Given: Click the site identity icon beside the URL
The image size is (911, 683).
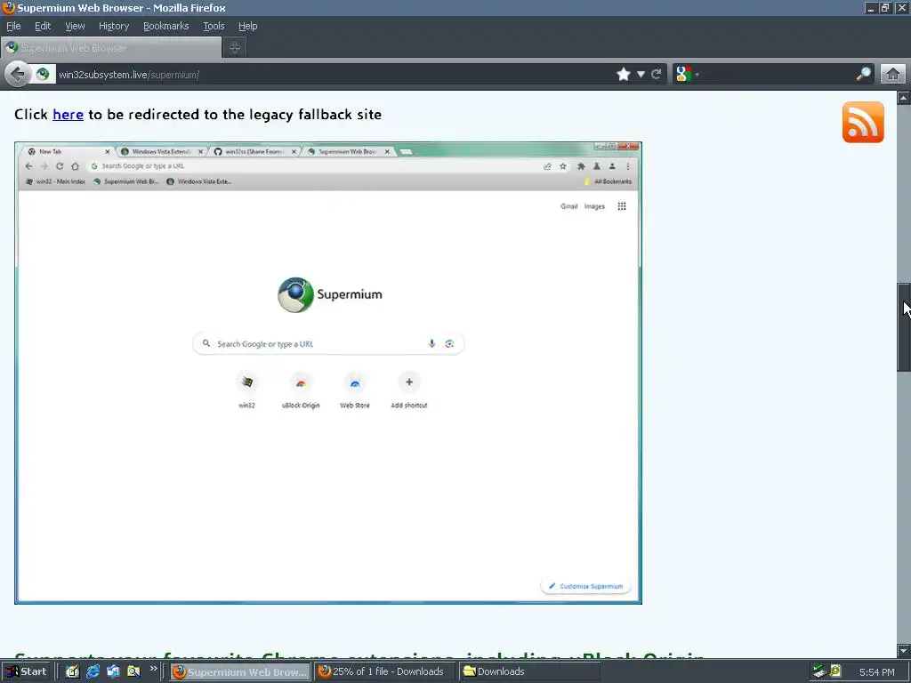Looking at the screenshot, I should (x=43, y=75).
